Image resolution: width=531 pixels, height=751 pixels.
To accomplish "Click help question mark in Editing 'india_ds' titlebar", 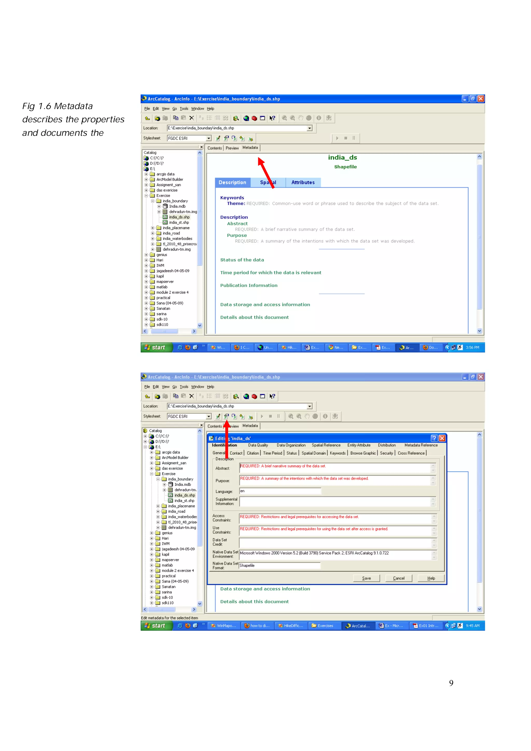I will (x=434, y=438).
